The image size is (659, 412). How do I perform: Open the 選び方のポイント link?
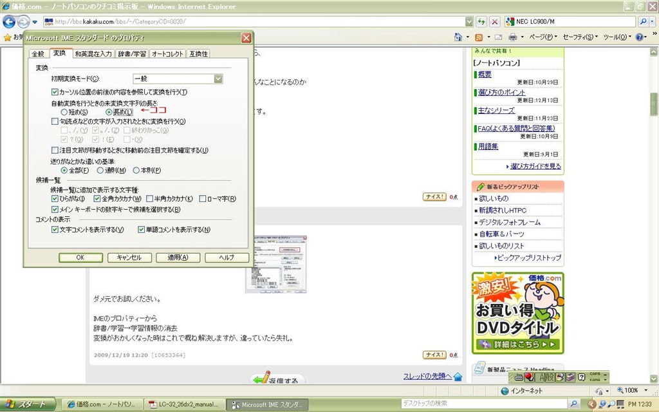501,92
